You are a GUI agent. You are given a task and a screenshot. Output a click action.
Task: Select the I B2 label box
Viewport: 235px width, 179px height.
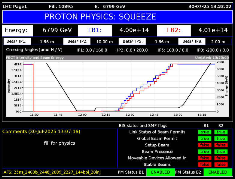[x=173, y=30]
